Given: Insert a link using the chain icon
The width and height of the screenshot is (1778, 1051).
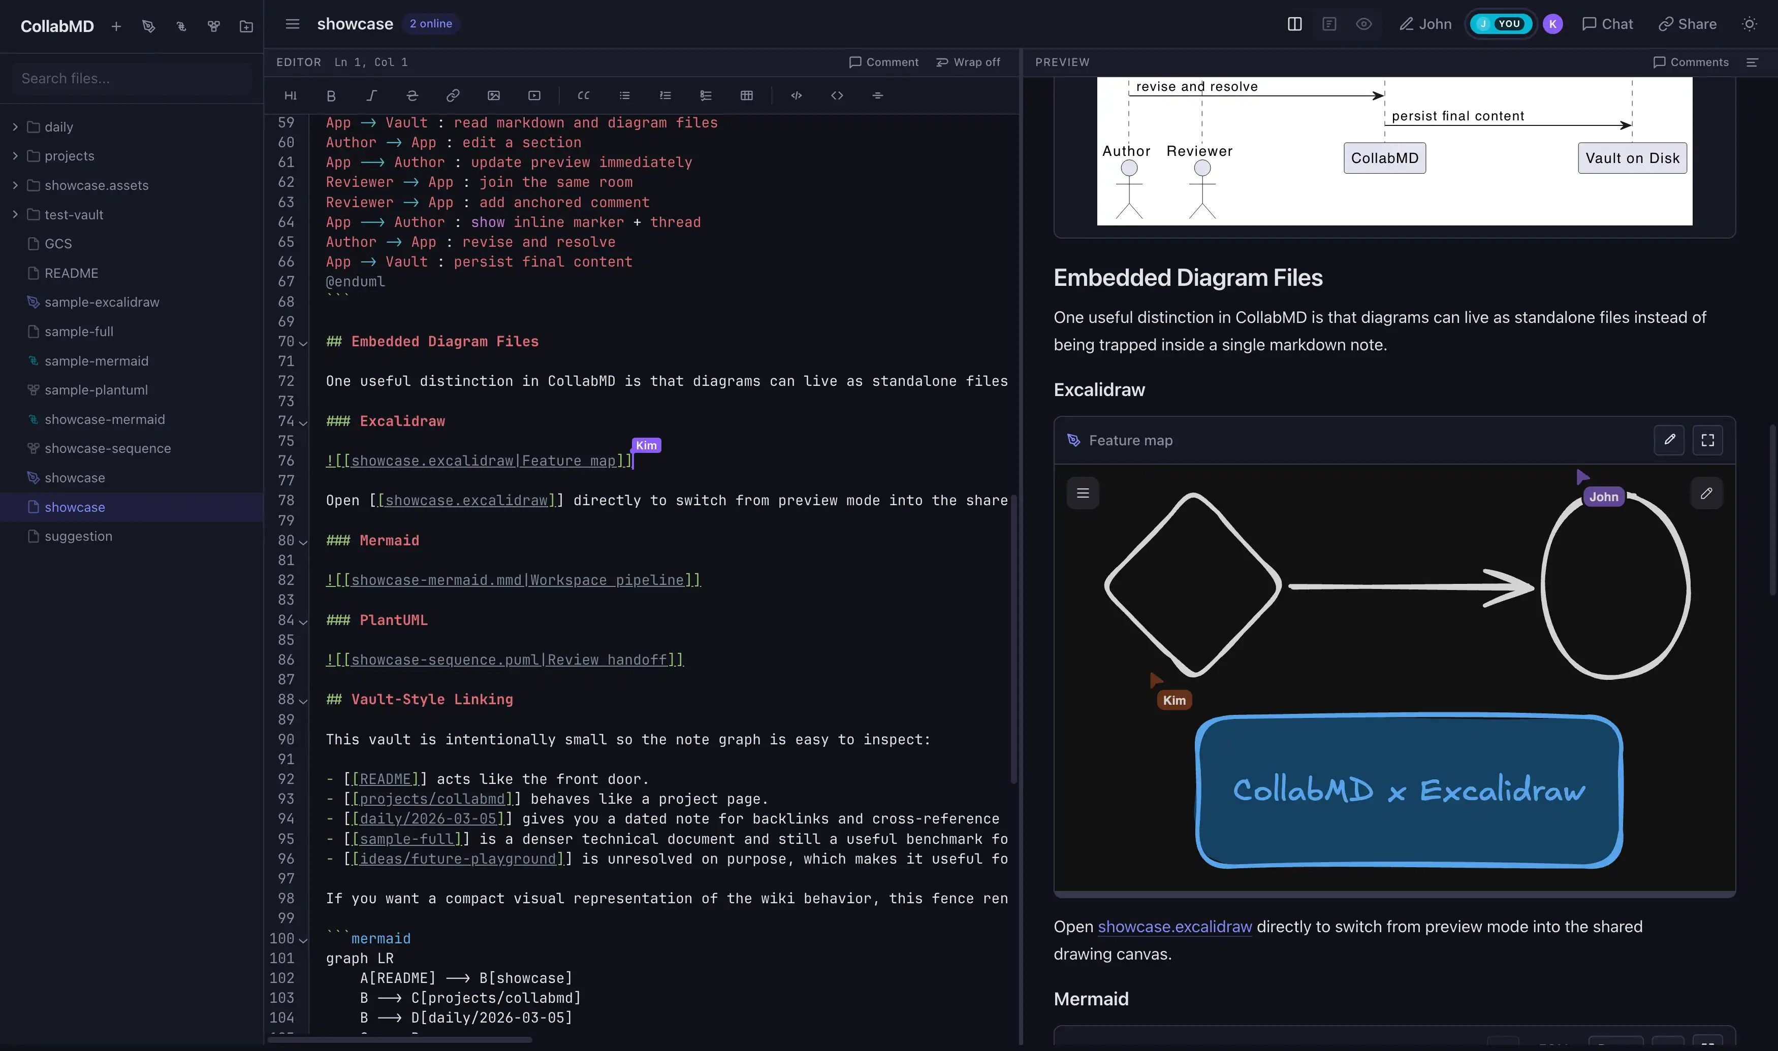Looking at the screenshot, I should tap(453, 95).
